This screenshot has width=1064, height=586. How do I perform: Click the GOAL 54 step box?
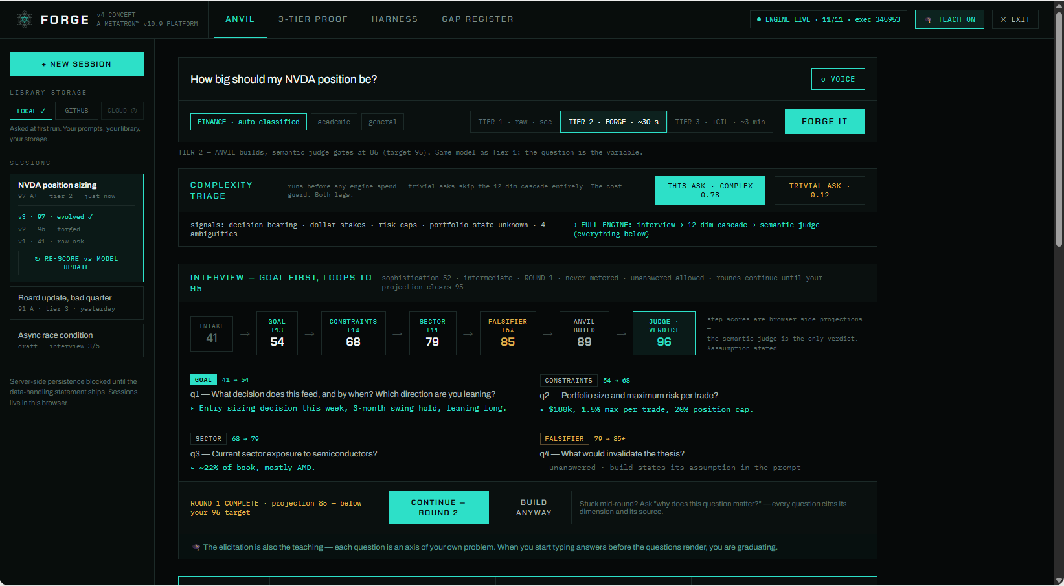(x=277, y=333)
